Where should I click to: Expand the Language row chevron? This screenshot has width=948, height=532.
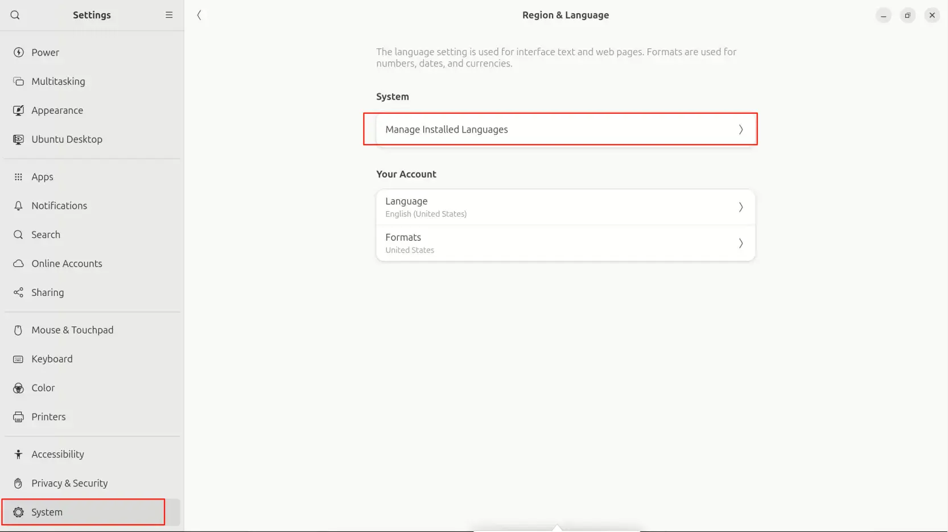[740, 207]
